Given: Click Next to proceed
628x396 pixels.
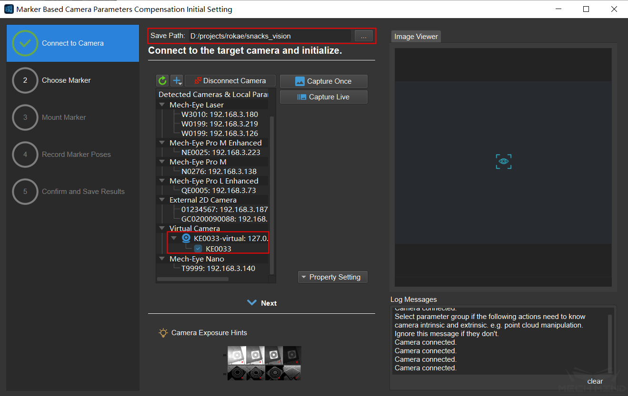Looking at the screenshot, I should [x=262, y=303].
